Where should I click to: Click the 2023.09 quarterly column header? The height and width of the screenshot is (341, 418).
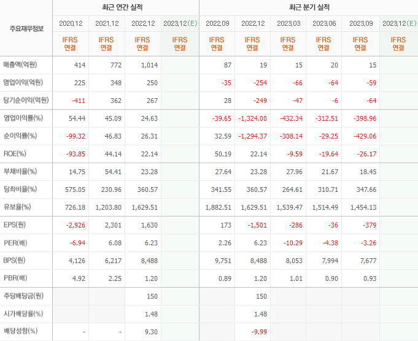click(x=361, y=23)
